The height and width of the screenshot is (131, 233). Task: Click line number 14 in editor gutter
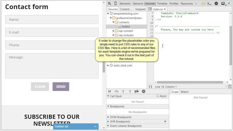point(151,36)
